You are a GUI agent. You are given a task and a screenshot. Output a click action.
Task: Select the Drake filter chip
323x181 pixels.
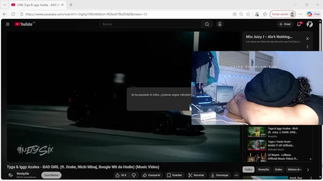[278, 169]
